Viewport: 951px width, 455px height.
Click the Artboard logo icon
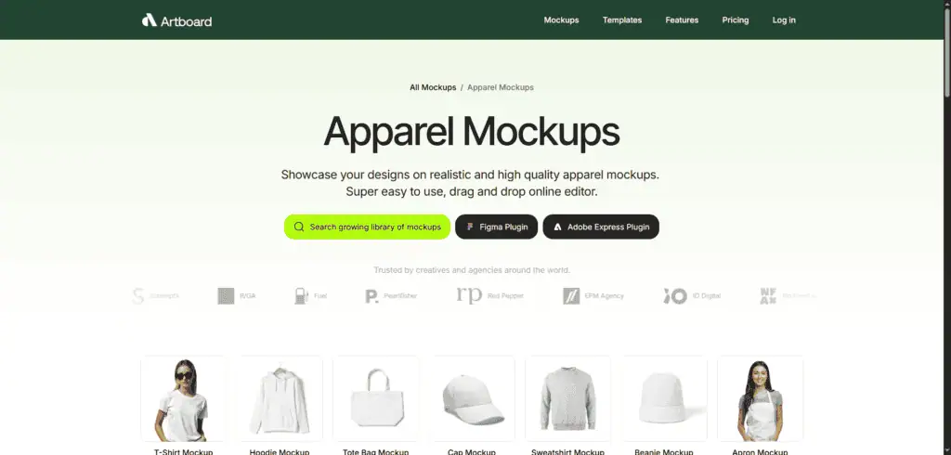pyautogui.click(x=150, y=20)
